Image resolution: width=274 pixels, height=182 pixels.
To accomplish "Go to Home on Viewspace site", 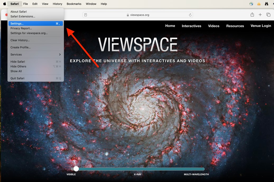I will [170, 26].
